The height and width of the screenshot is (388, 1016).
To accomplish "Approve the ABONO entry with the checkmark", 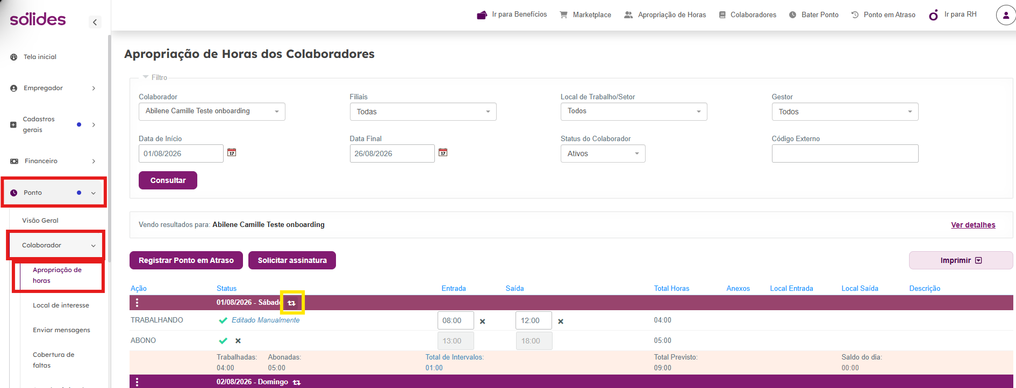I will pyautogui.click(x=223, y=341).
